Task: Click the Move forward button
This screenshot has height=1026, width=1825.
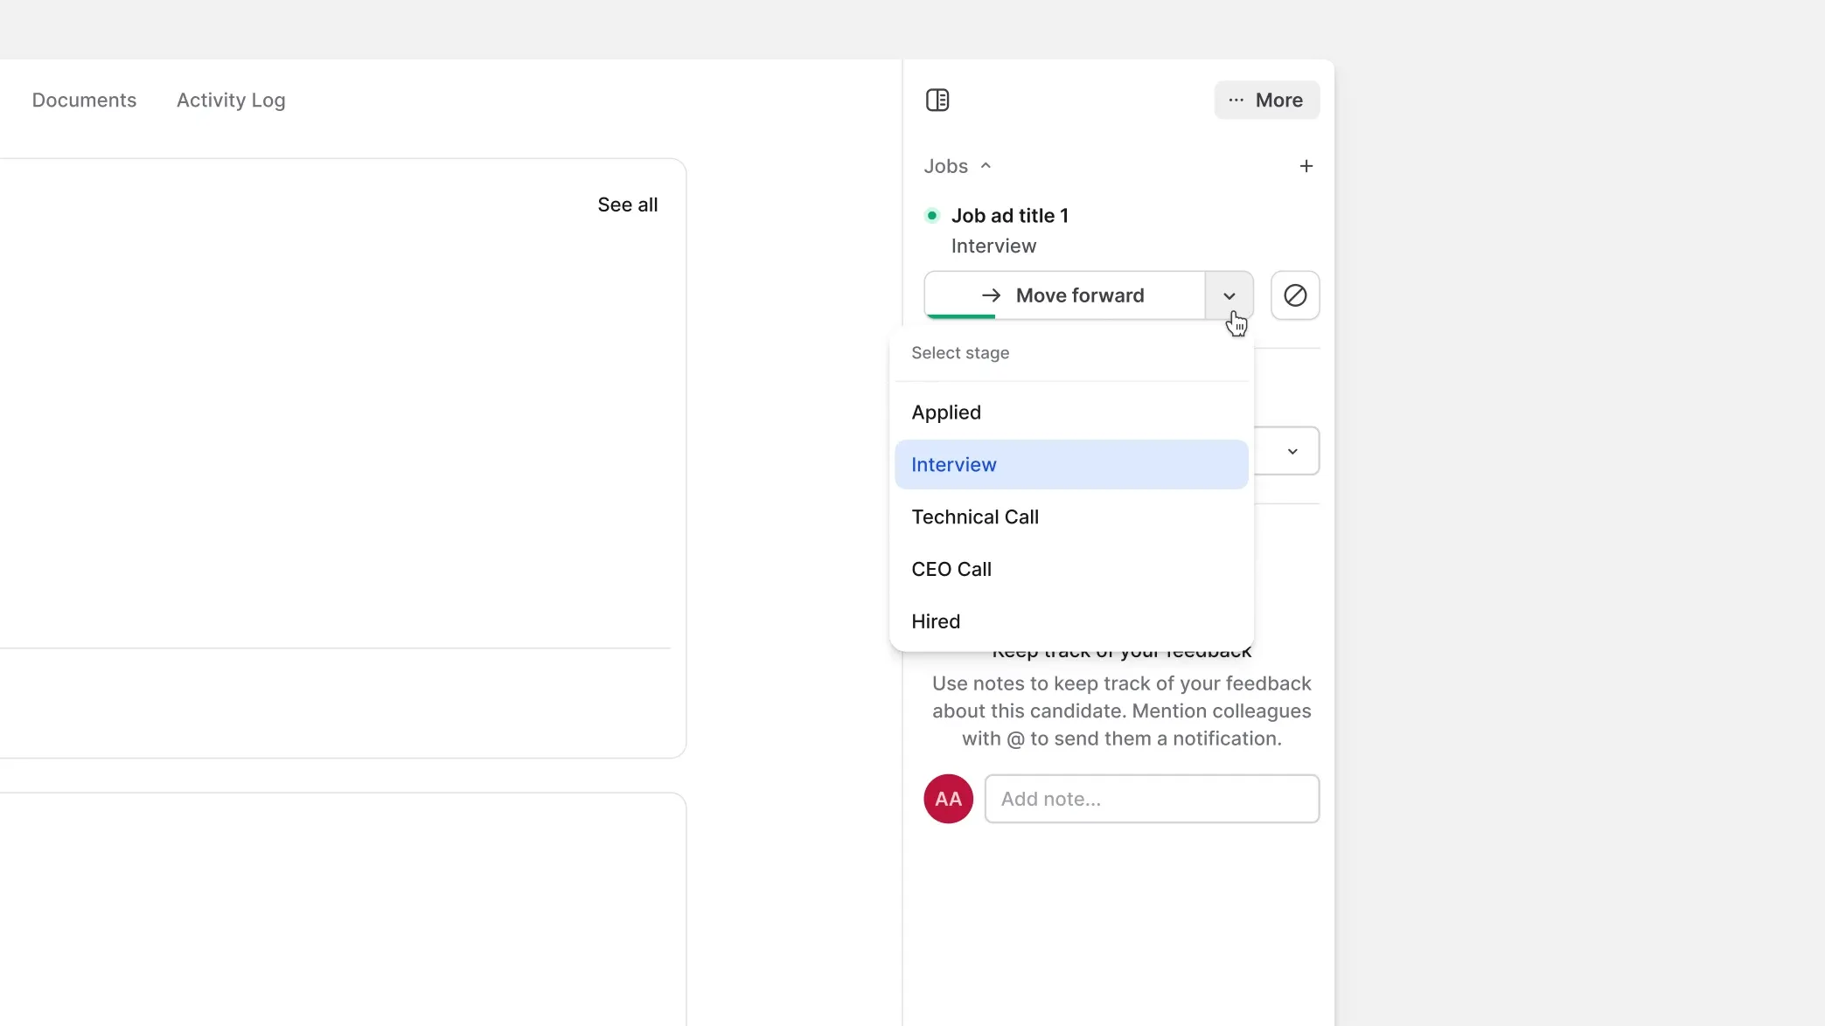Action: coord(1064,295)
